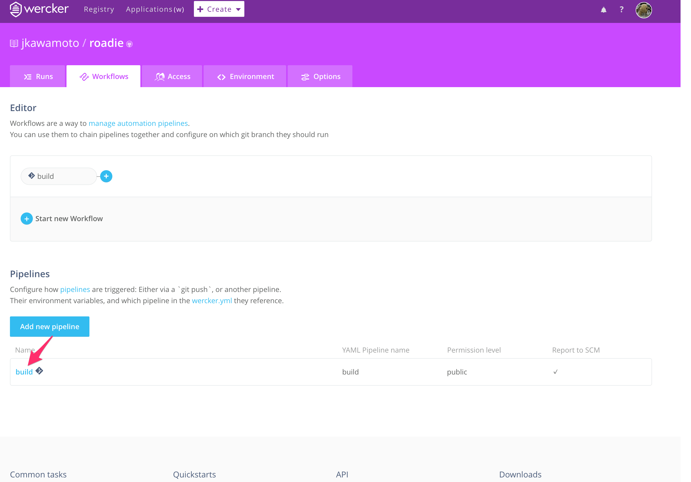The width and height of the screenshot is (691, 482).
Task: Click git icon beside build pipeline link
Action: point(39,371)
